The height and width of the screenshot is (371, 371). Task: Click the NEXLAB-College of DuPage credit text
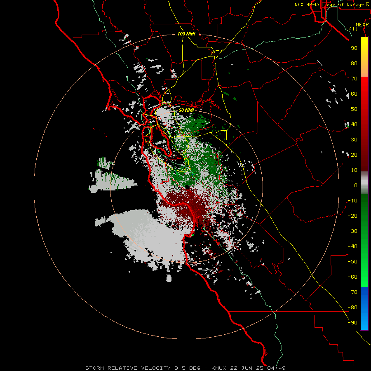pyautogui.click(x=330, y=5)
